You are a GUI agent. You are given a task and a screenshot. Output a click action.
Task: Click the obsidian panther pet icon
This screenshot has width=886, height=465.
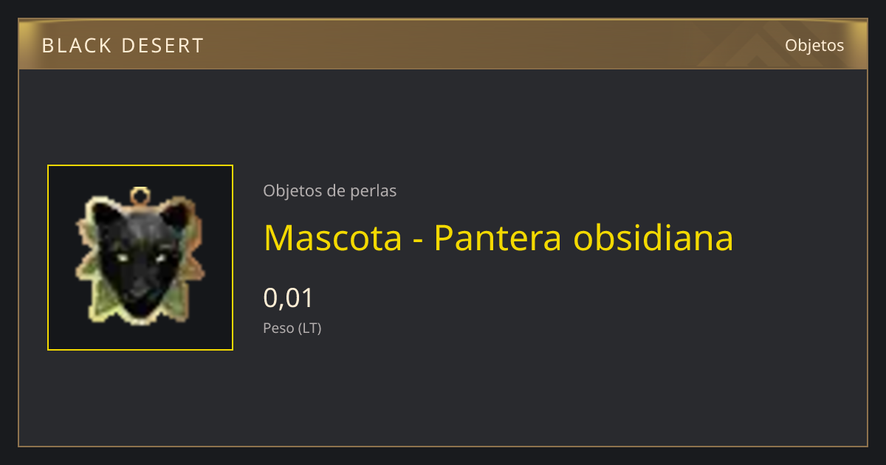pyautogui.click(x=140, y=258)
